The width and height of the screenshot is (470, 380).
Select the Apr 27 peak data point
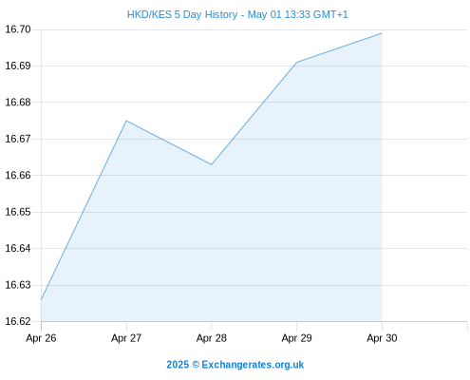pyautogui.click(x=126, y=121)
